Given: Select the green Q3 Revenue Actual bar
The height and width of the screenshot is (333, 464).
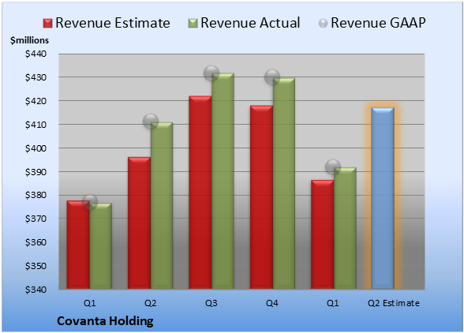Looking at the screenshot, I should coord(223,181).
